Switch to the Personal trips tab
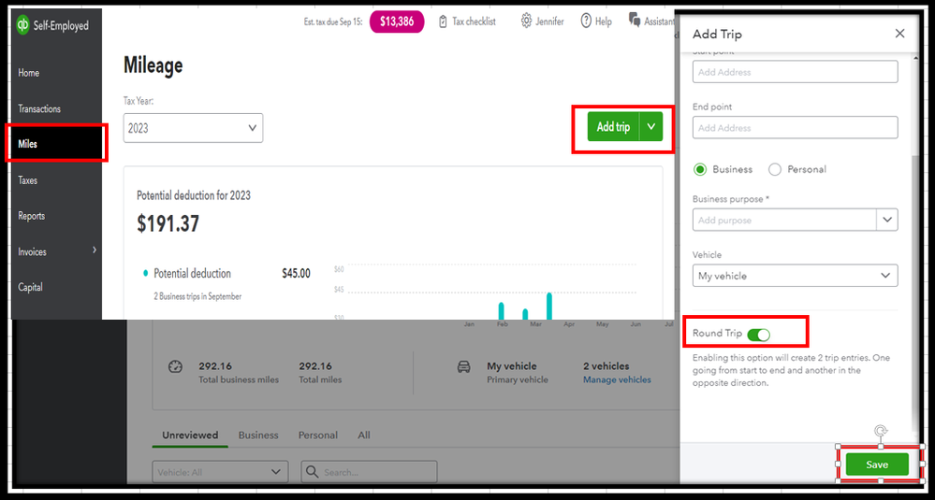Image resolution: width=935 pixels, height=500 pixels. pyautogui.click(x=318, y=436)
